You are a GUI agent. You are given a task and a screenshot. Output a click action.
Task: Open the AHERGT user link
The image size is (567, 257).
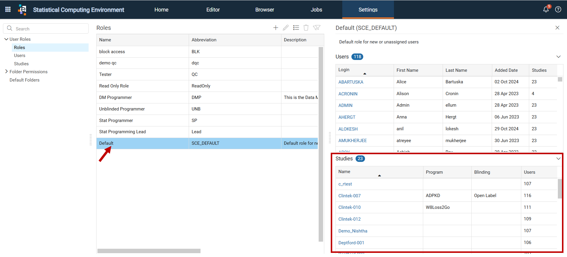click(347, 117)
